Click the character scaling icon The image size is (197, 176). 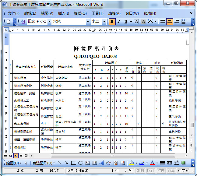pyautogui.click(x=150, y=22)
